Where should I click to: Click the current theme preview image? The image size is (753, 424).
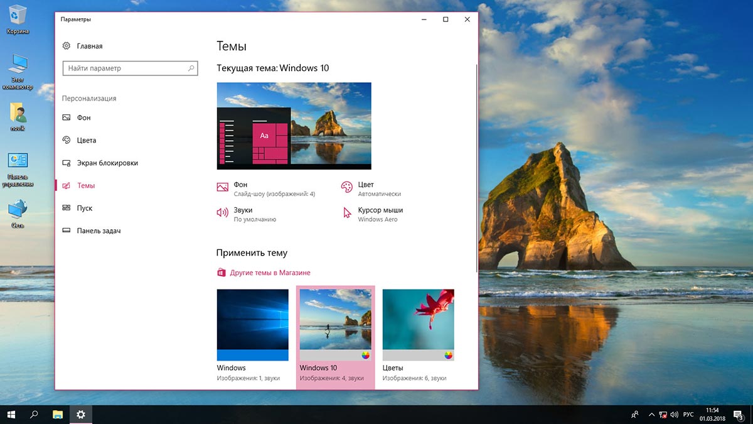pyautogui.click(x=294, y=126)
